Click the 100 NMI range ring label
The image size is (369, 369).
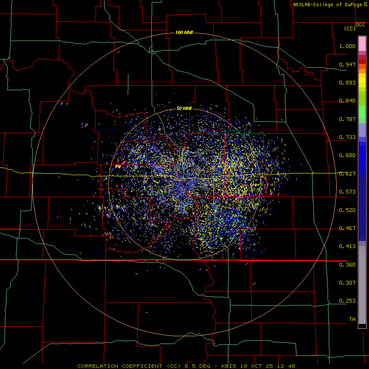pyautogui.click(x=184, y=32)
